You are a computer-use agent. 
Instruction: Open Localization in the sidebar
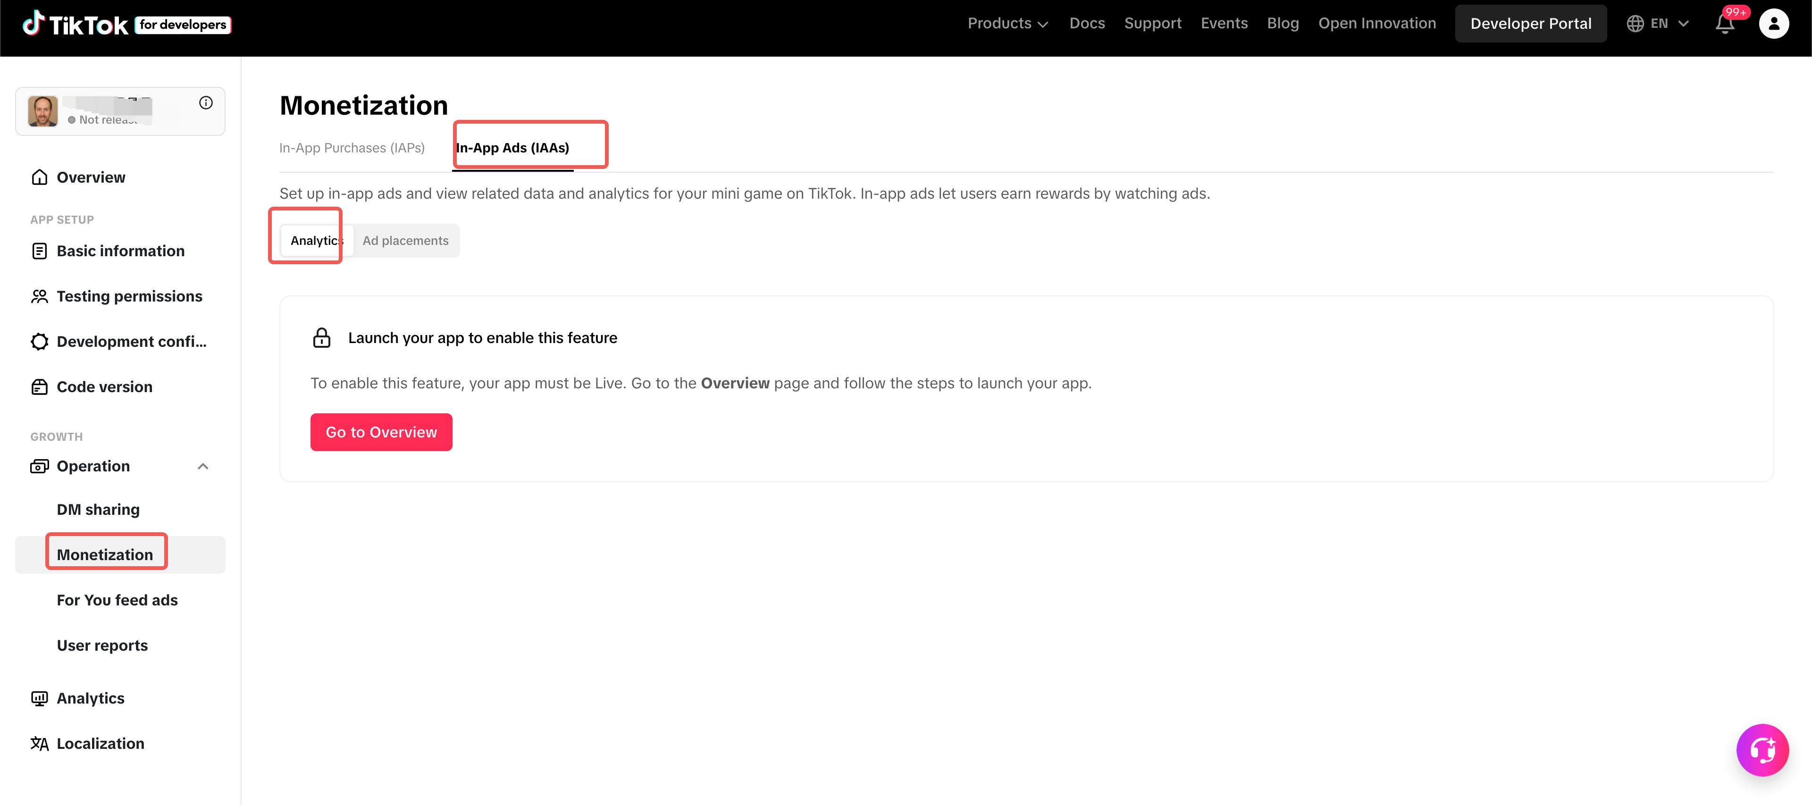point(100,744)
